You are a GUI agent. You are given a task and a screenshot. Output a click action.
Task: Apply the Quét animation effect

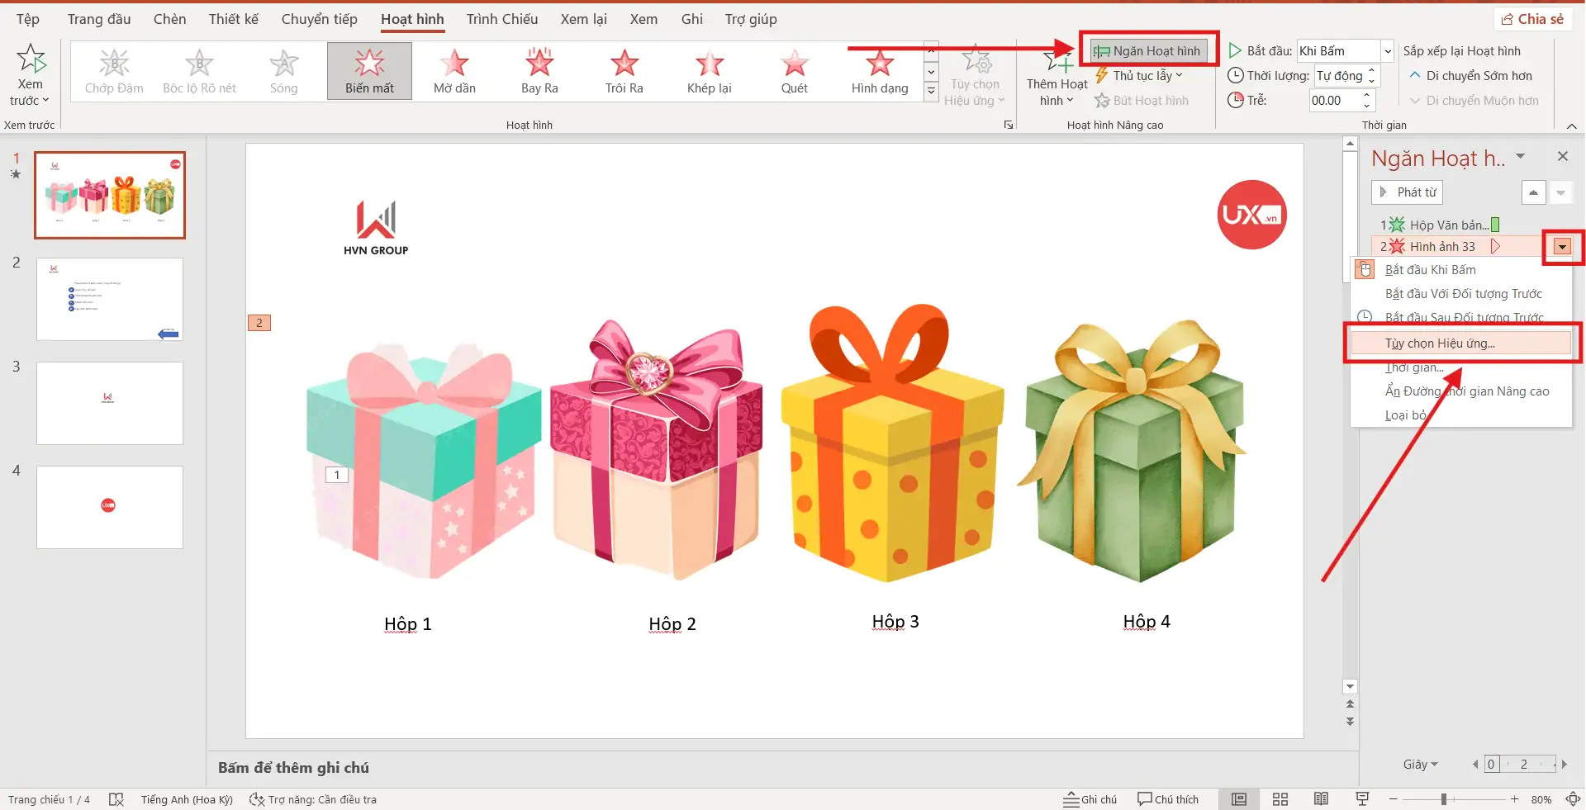(x=794, y=71)
